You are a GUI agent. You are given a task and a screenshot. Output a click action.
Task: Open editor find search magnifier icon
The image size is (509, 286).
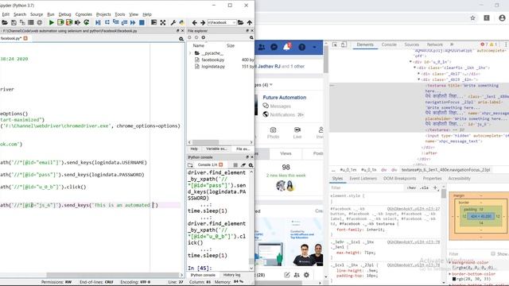pos(181,39)
